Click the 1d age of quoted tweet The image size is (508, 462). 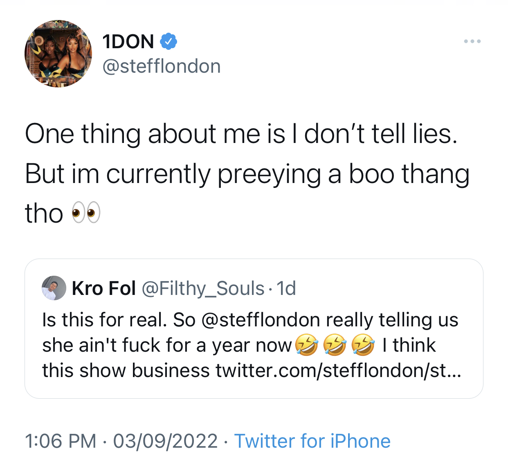(286, 288)
